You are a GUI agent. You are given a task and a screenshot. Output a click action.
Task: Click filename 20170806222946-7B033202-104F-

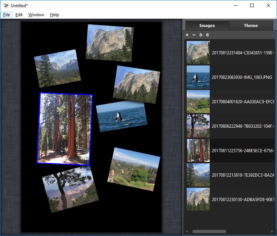243,126
